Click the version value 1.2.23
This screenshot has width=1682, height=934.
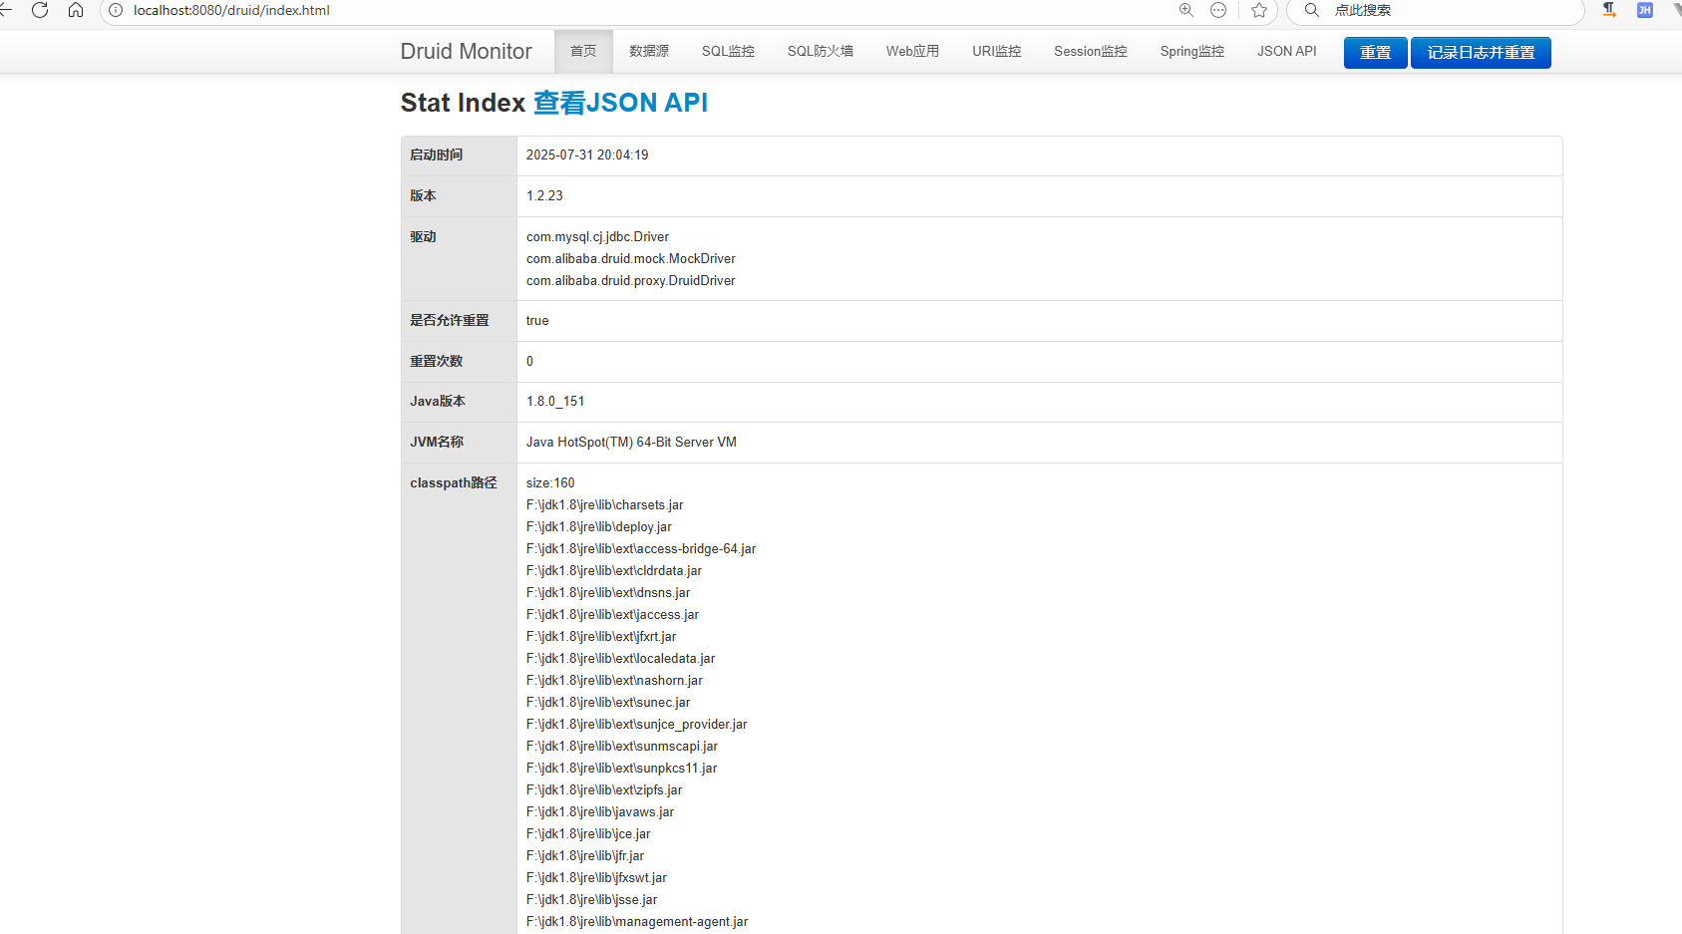pos(544,195)
